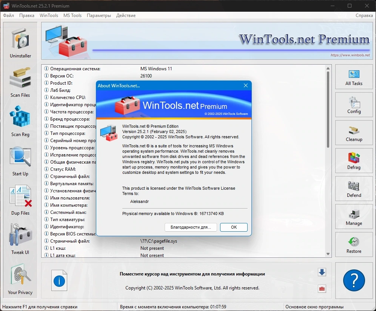The height and width of the screenshot is (311, 376).
Task: Click the info icon beside Product ID
Action: 46,83
